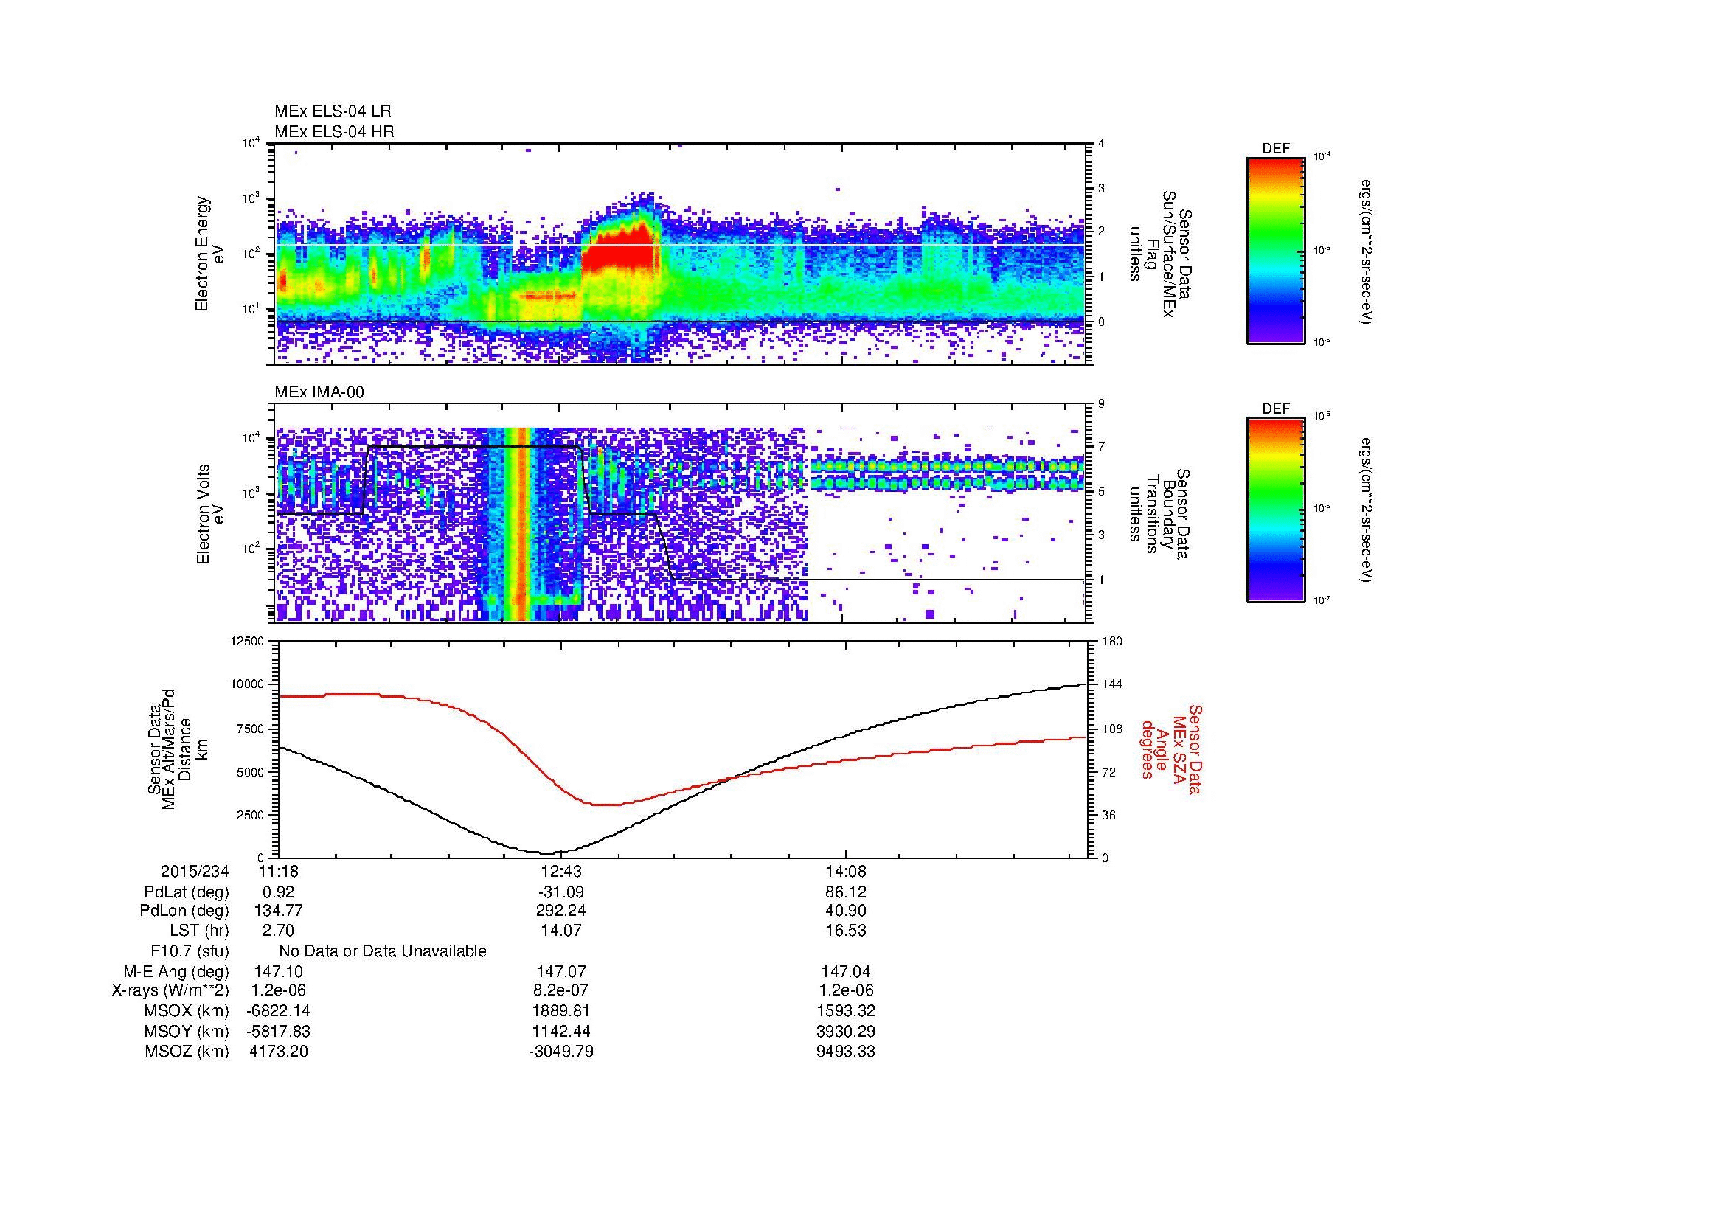Click the 'MSOZ (km)' row label
Image resolution: width=1725 pixels, height=1219 pixels.
point(187,1052)
